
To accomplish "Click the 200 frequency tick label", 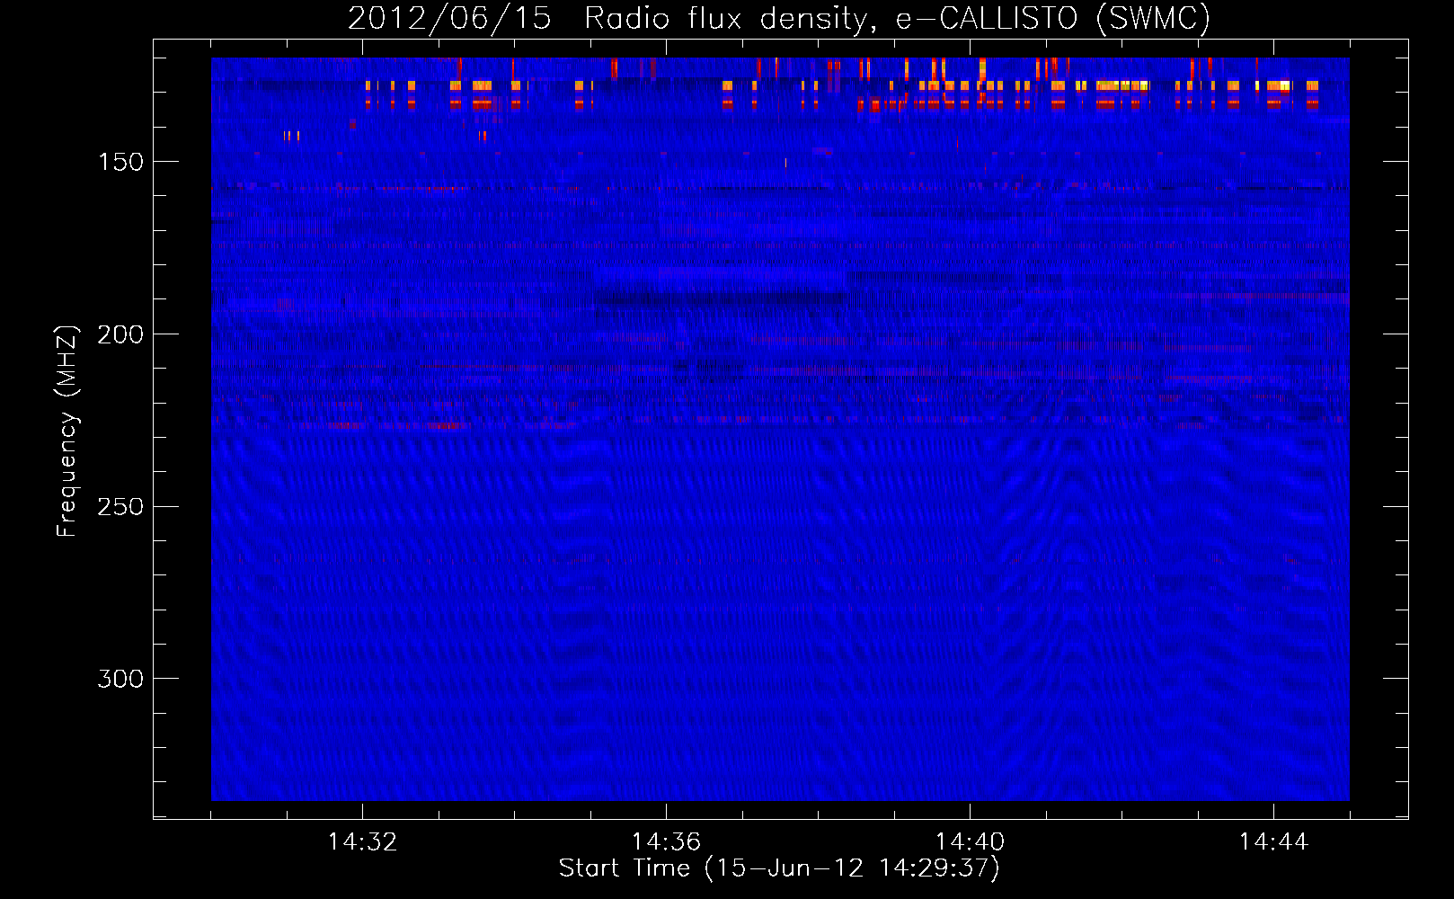I will [120, 334].
